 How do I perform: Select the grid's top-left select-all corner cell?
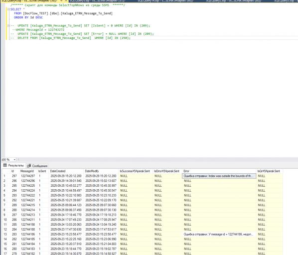5,171
